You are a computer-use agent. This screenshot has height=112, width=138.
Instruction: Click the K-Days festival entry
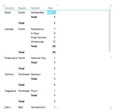tap(35, 33)
